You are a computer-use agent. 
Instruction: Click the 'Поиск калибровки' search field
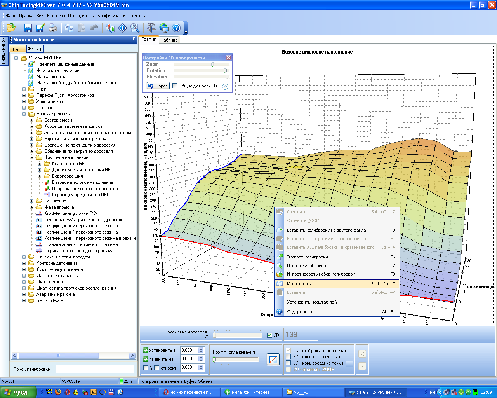point(94,369)
